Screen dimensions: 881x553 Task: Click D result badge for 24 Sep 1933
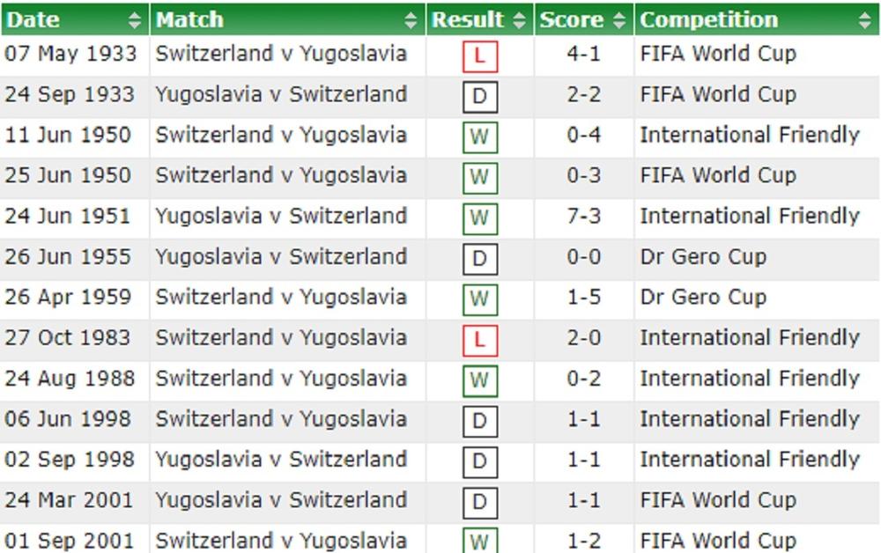point(479,97)
